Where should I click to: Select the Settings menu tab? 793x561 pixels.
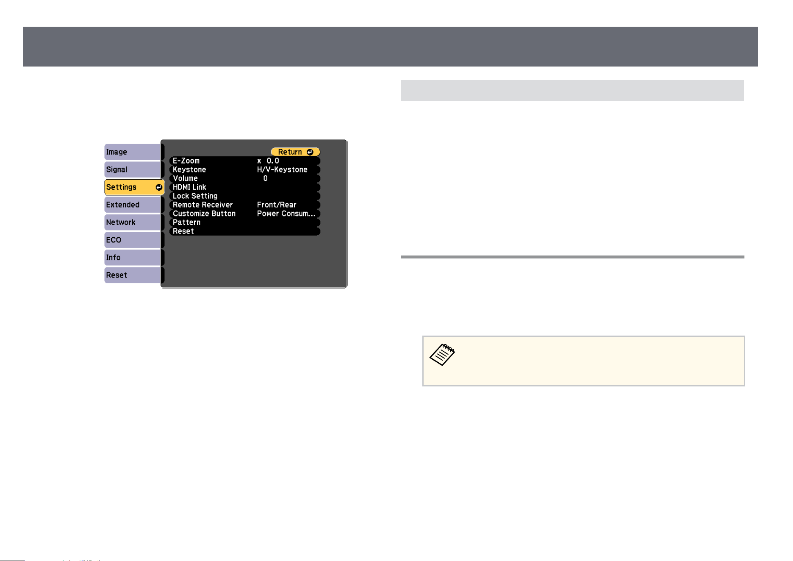click(x=134, y=187)
